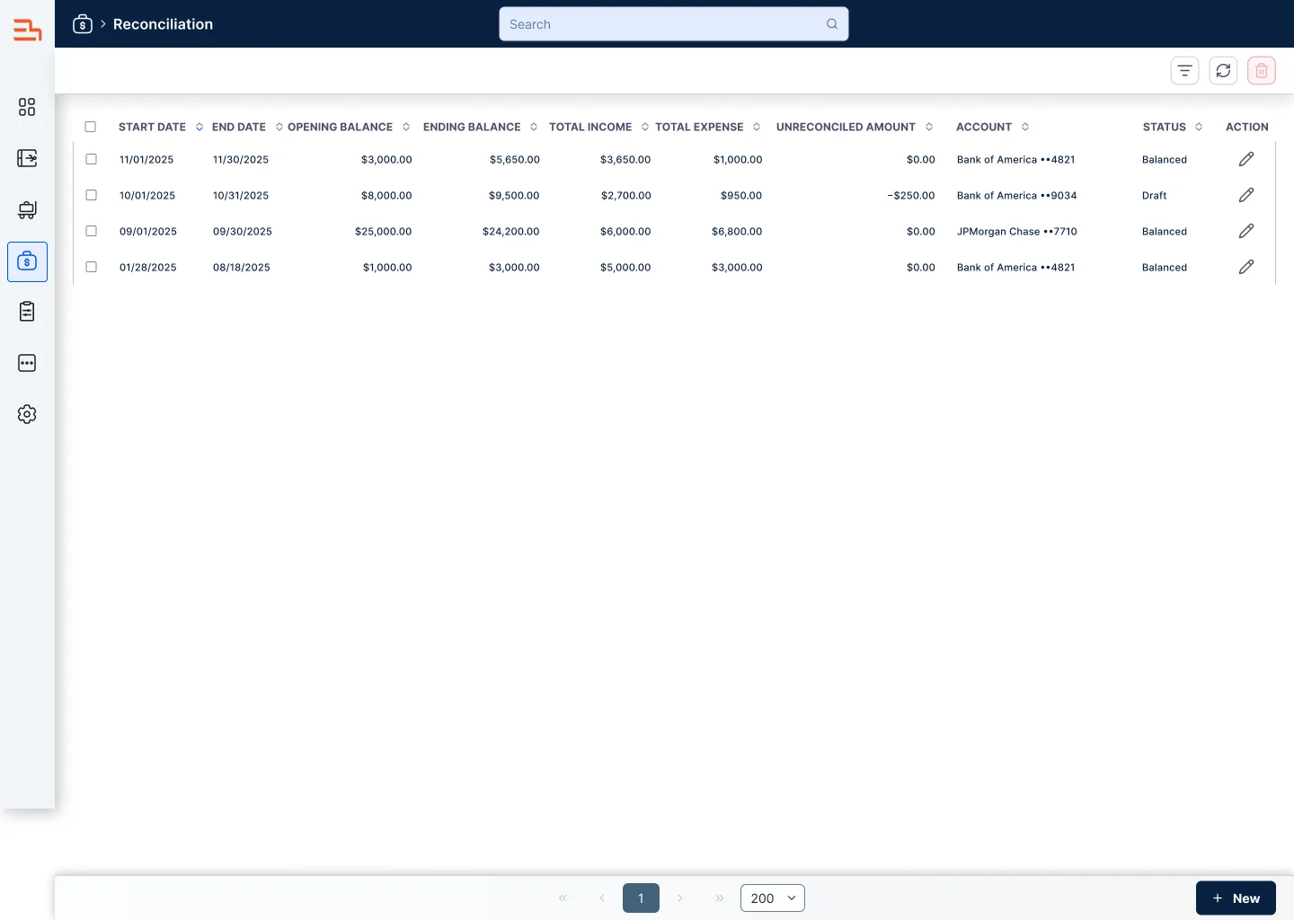Image resolution: width=1294 pixels, height=920 pixels.
Task: Go to the last page
Action: [719, 898]
